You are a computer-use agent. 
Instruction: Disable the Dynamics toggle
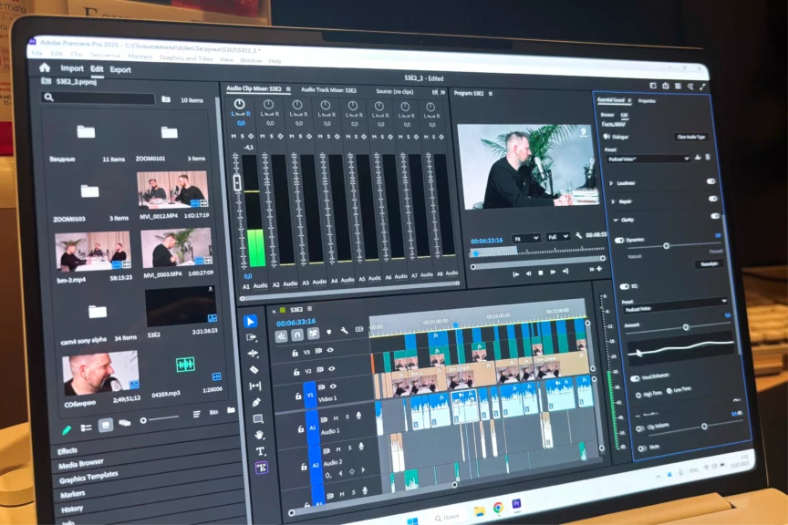620,241
